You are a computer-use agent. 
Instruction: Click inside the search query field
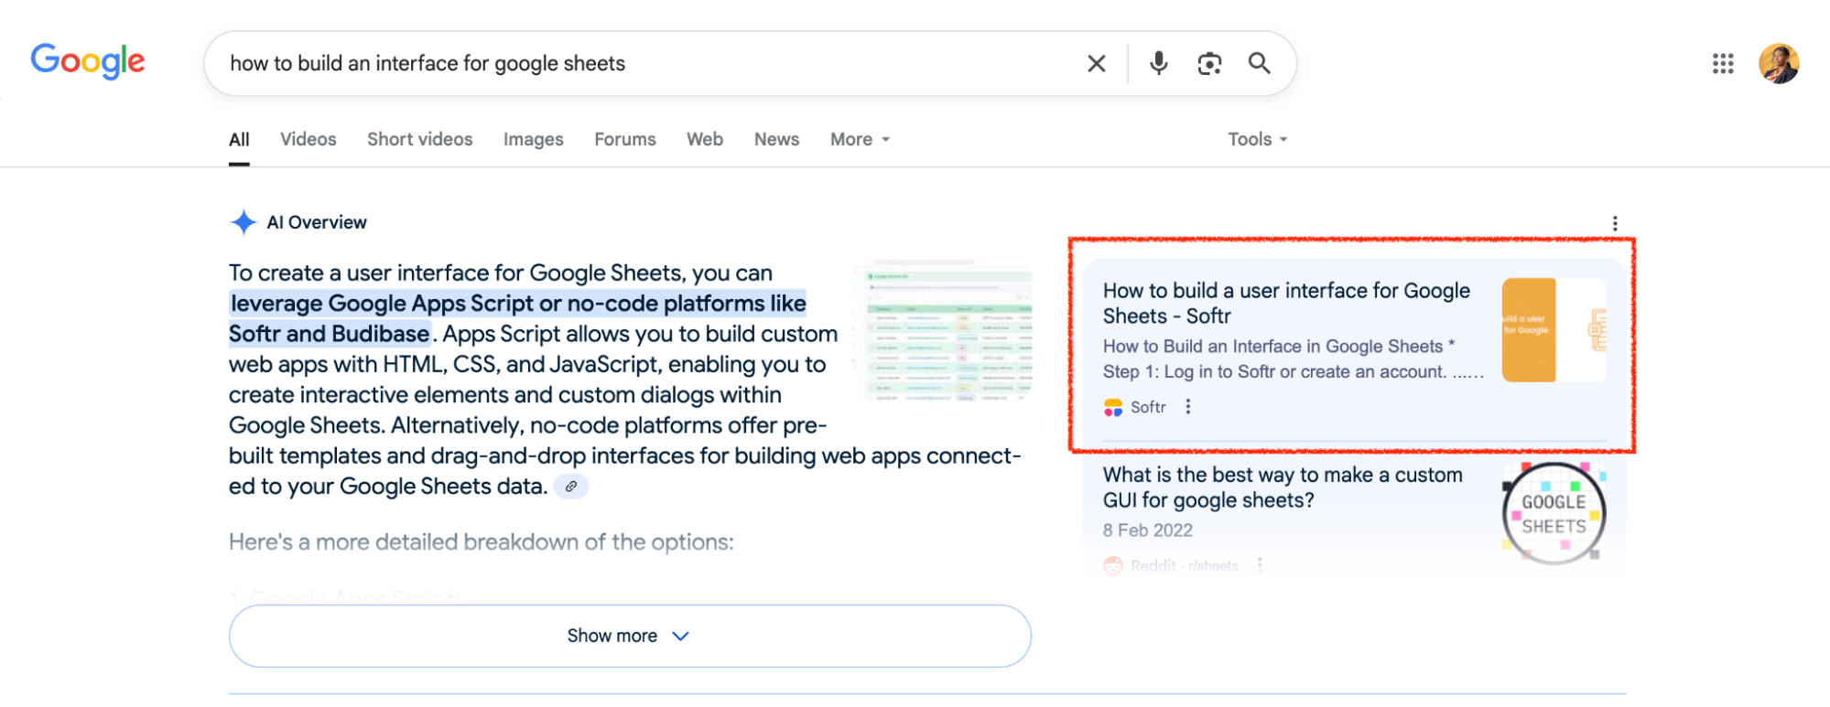(x=641, y=63)
